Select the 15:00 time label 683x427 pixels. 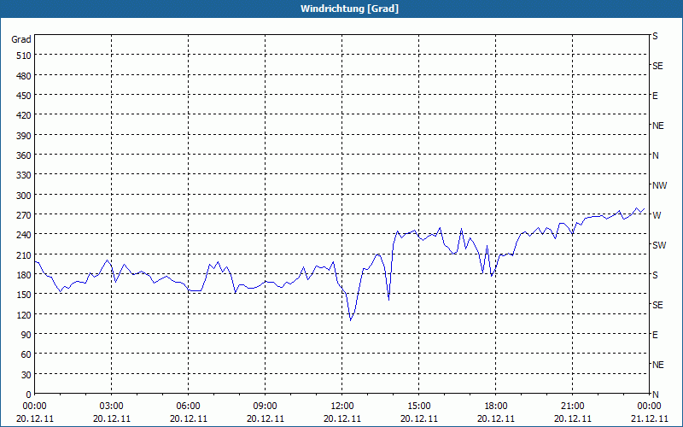coord(418,407)
